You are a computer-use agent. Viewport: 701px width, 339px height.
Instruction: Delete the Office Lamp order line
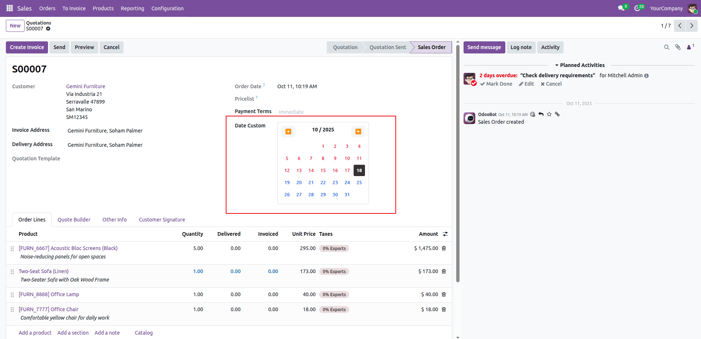[443, 294]
